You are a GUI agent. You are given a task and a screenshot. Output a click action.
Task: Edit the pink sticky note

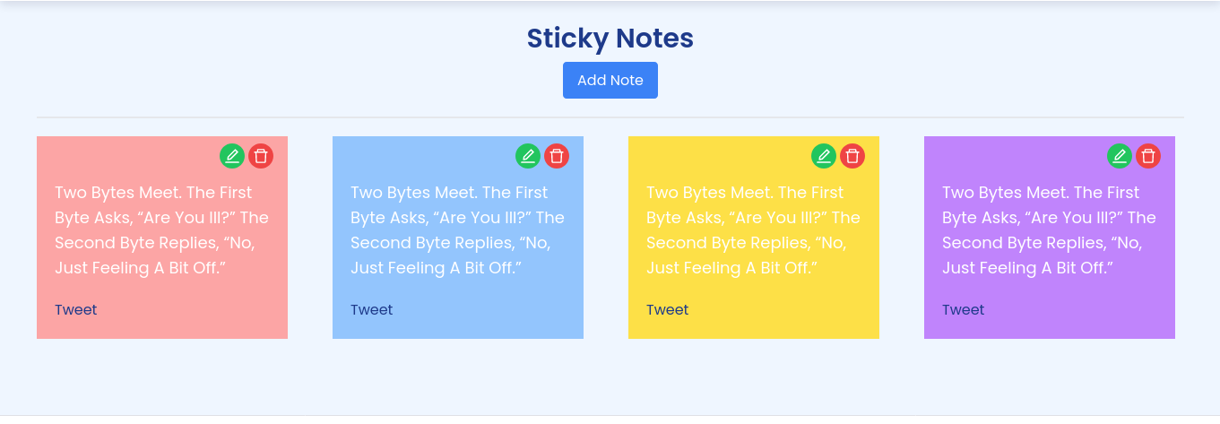coord(232,156)
